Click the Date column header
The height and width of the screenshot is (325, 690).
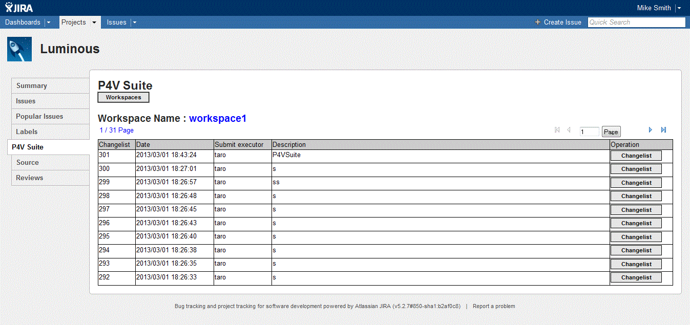[x=175, y=144]
